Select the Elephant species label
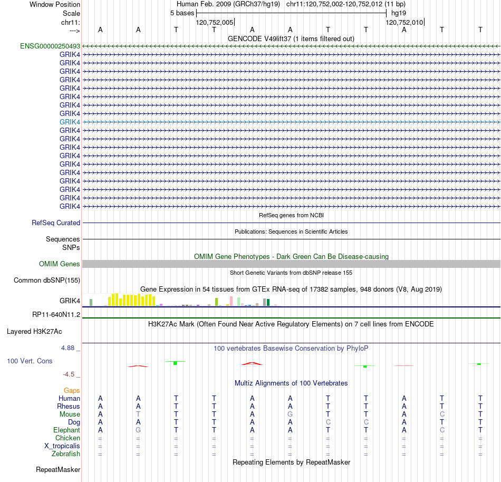Screen dimensions: 501x482 66,430
